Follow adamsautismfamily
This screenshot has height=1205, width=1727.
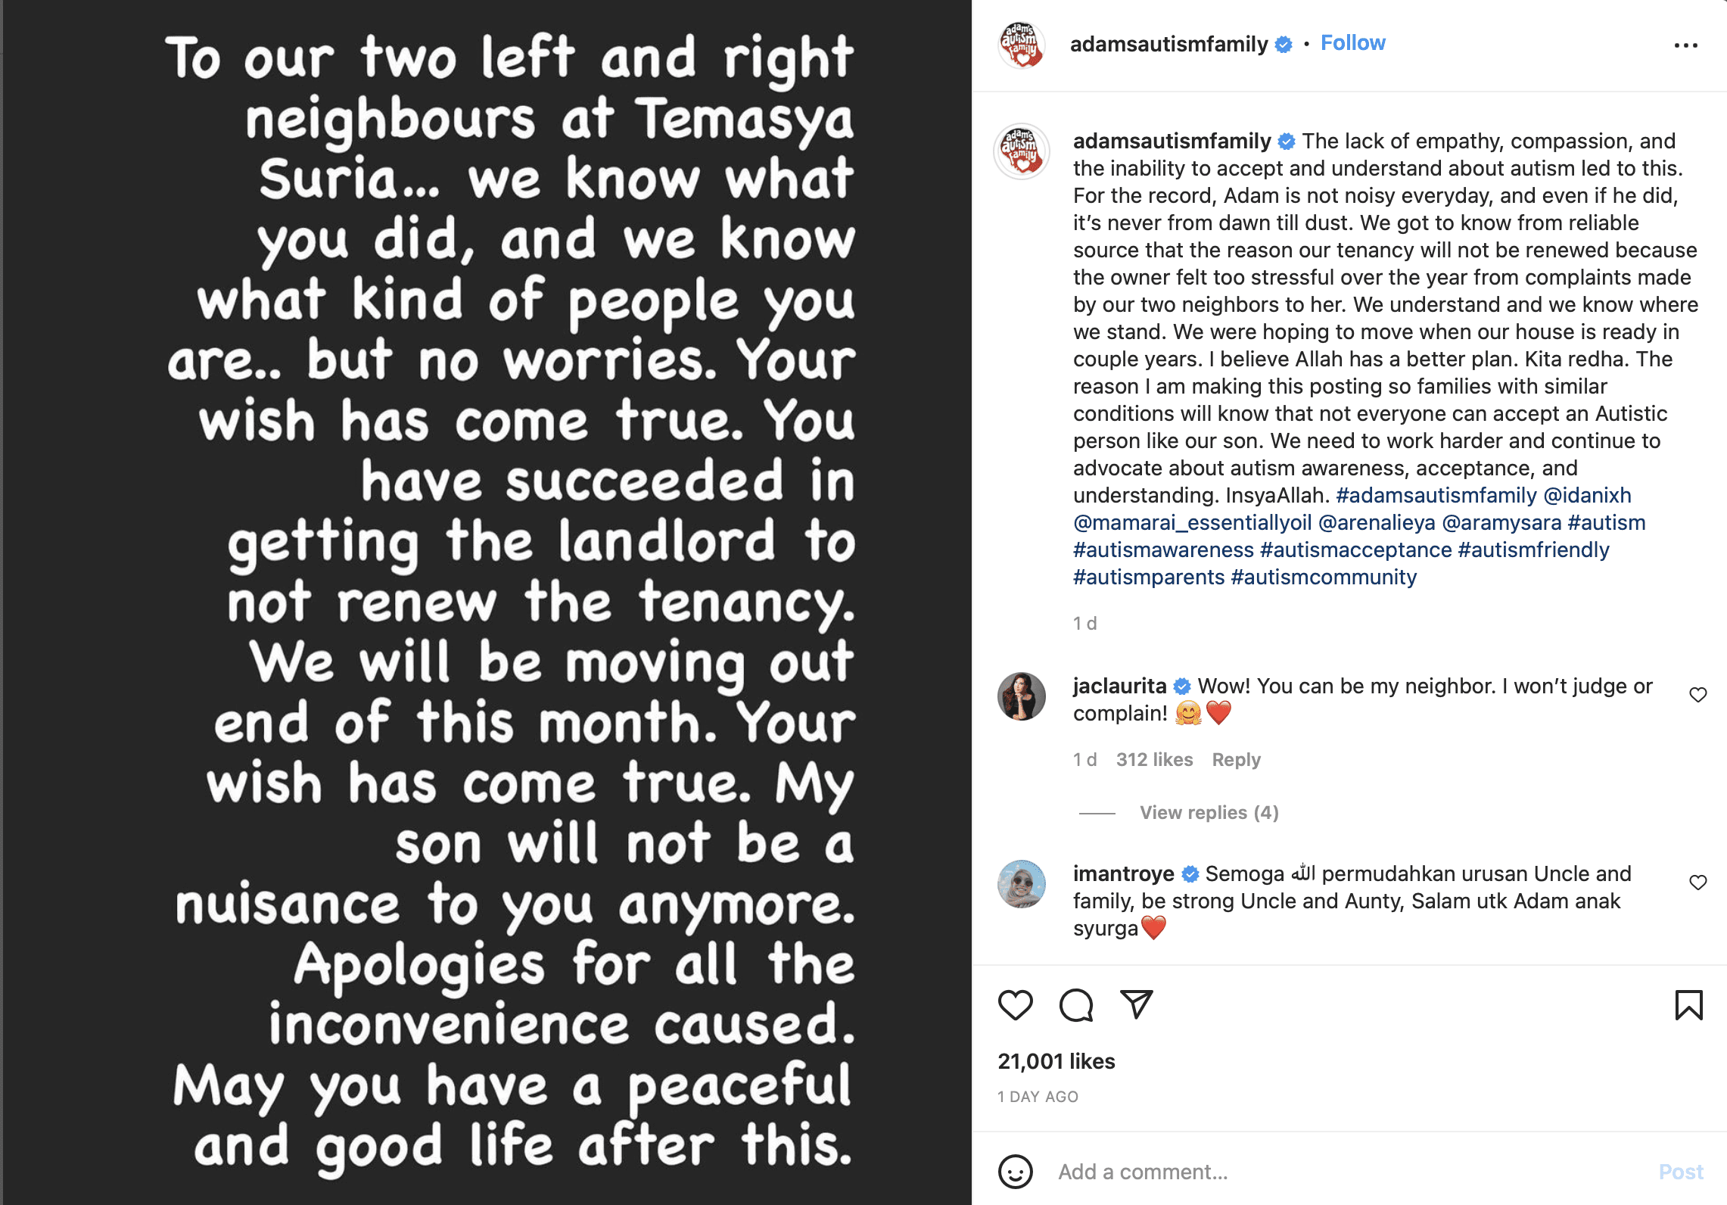(1352, 43)
